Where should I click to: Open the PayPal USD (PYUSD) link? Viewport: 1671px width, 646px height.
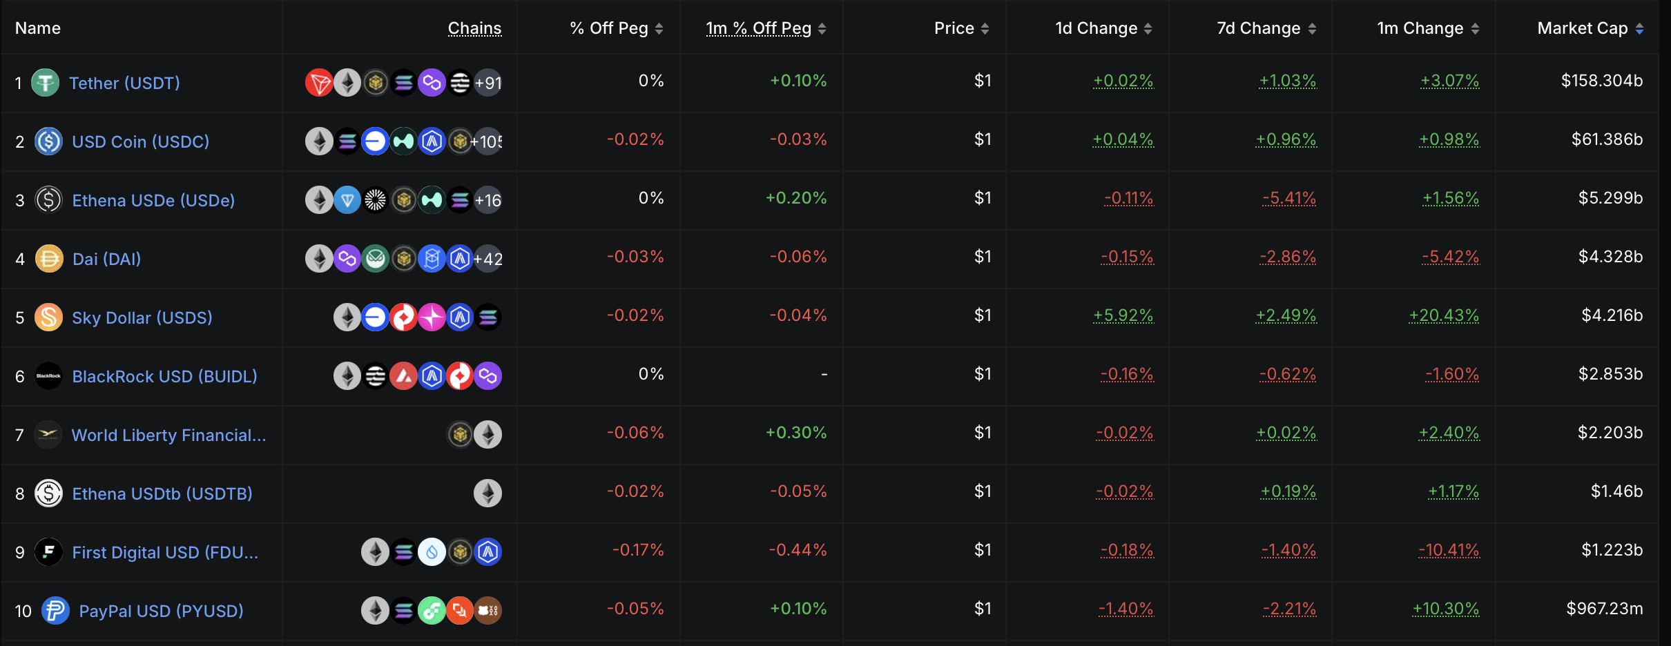pos(161,611)
